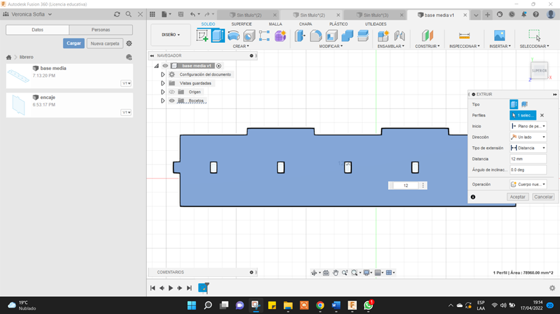This screenshot has width=560, height=314.
Task: Open the data panel grid icon
Action: tap(152, 15)
